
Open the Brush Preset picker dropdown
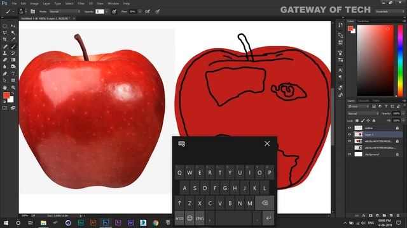coord(25,11)
